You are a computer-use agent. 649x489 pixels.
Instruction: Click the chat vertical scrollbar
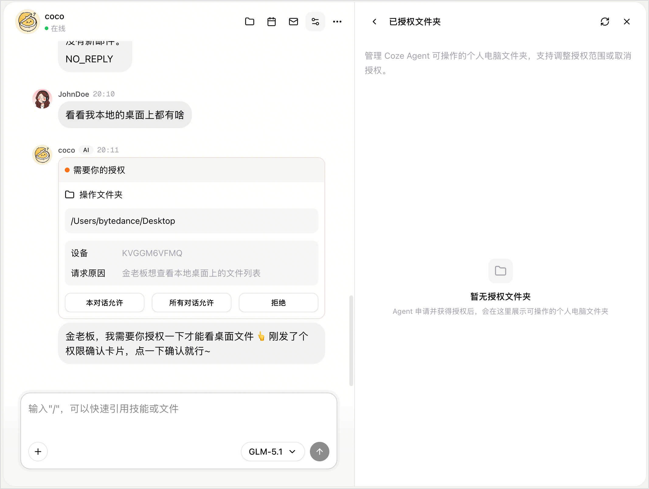pos(351,341)
